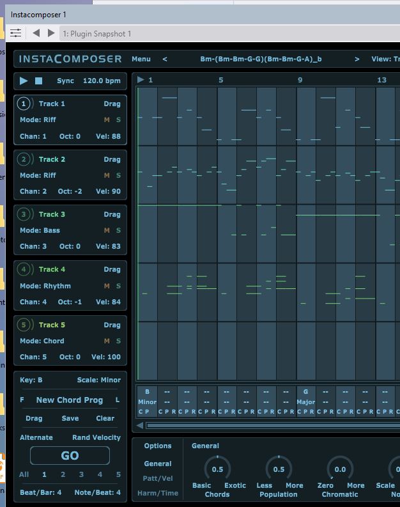
Task: Click the InstaComposer play button
Action: point(23,81)
